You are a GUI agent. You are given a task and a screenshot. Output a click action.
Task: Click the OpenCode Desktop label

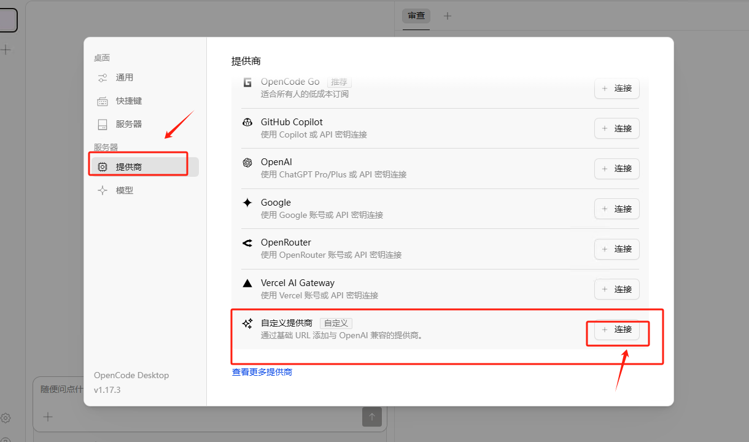coord(131,375)
